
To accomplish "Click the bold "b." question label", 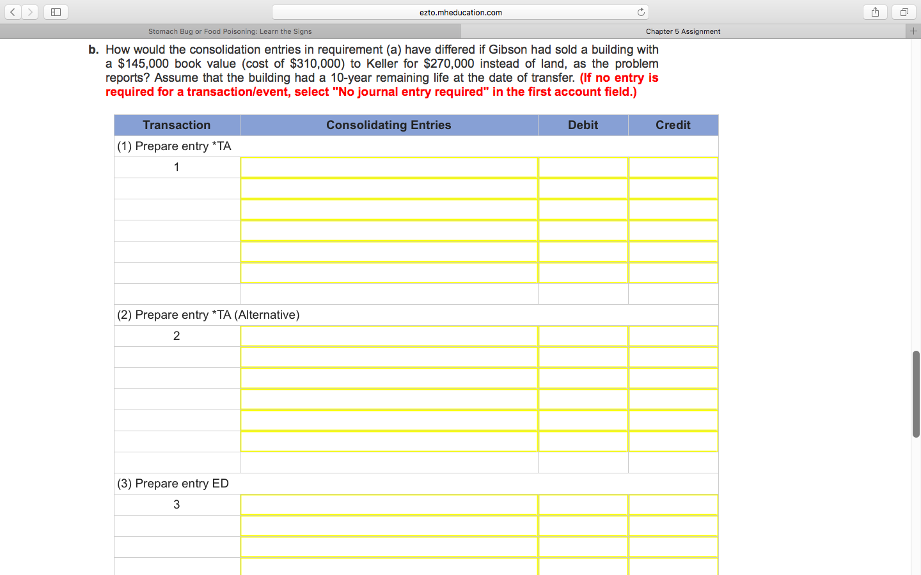I will point(94,50).
